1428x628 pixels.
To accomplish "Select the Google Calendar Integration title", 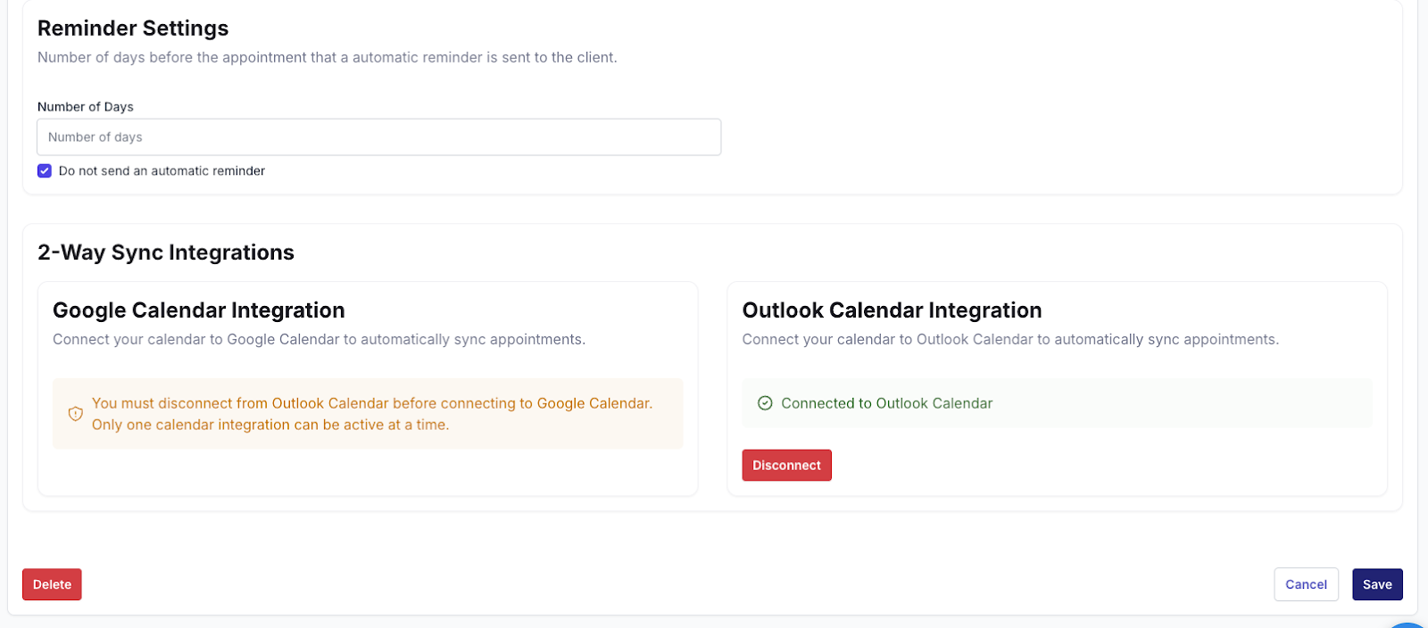I will [x=199, y=310].
